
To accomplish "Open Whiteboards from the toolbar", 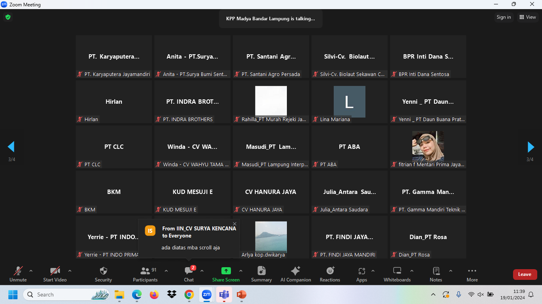I will (x=397, y=274).
